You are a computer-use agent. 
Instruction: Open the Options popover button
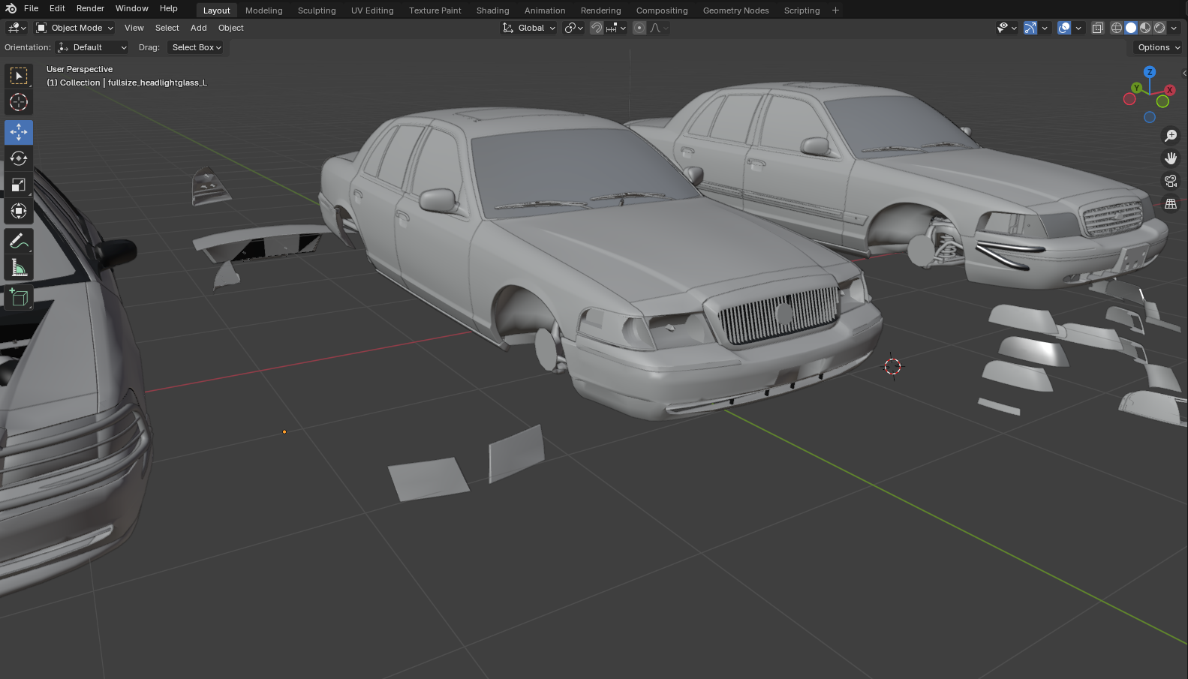pos(1158,47)
